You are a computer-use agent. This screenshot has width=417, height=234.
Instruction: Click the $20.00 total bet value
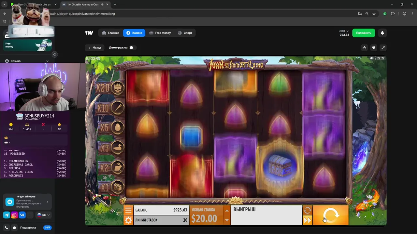[x=204, y=219]
